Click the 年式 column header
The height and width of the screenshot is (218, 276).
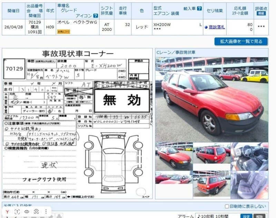pos(50,11)
